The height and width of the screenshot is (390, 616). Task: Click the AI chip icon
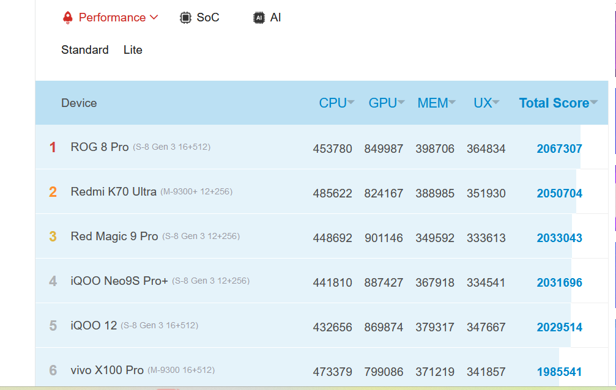(259, 18)
